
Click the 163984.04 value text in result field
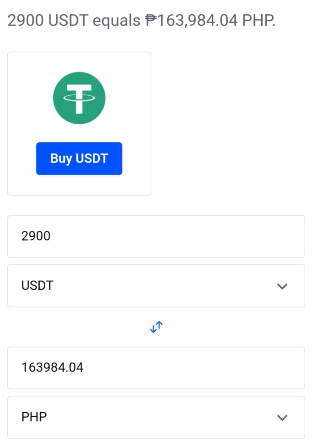point(52,367)
